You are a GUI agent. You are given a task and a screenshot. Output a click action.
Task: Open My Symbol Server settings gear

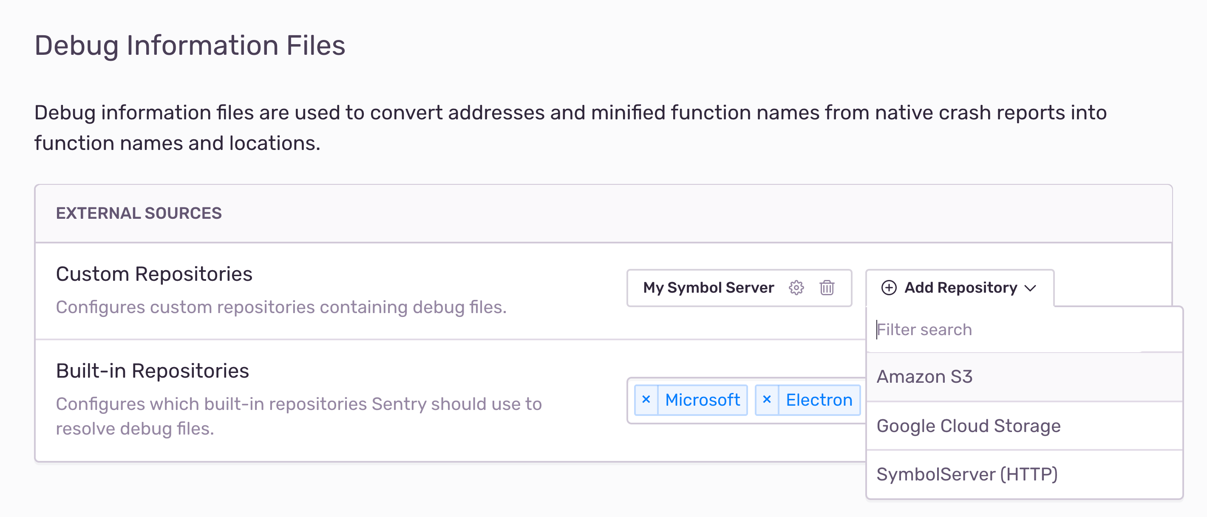click(x=796, y=288)
